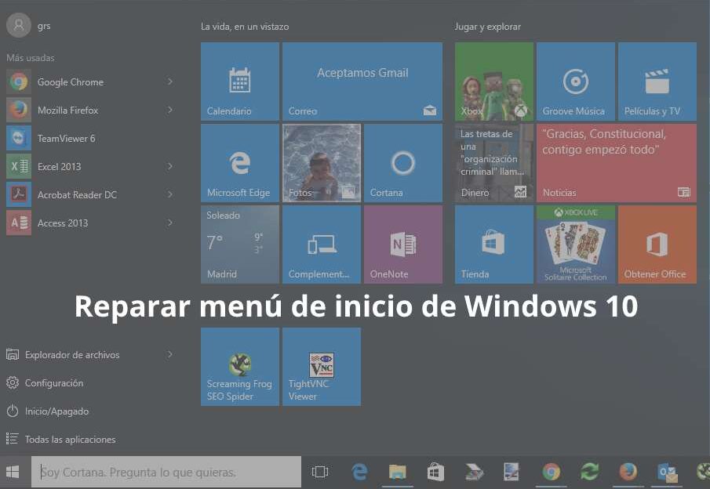The width and height of the screenshot is (710, 489).
Task: Open the Noticias news tile
Action: [x=617, y=163]
